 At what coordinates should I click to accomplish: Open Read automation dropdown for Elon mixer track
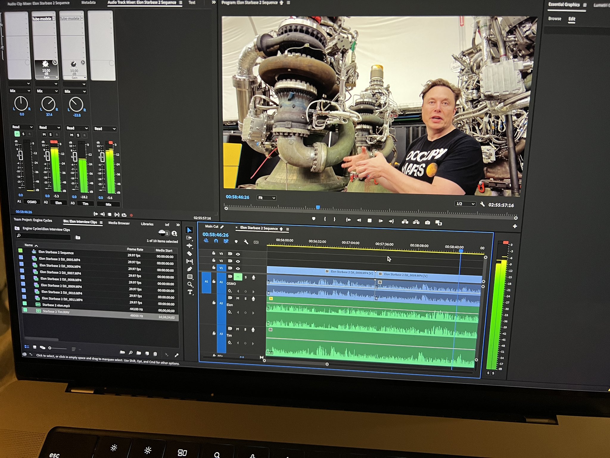tap(50, 128)
